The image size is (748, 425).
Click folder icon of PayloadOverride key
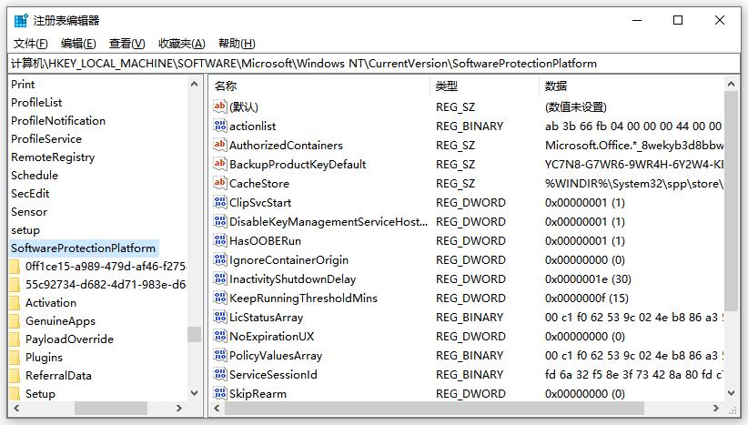point(15,339)
